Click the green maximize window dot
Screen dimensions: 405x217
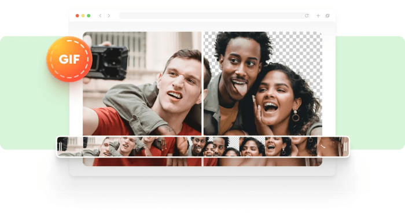pos(89,16)
